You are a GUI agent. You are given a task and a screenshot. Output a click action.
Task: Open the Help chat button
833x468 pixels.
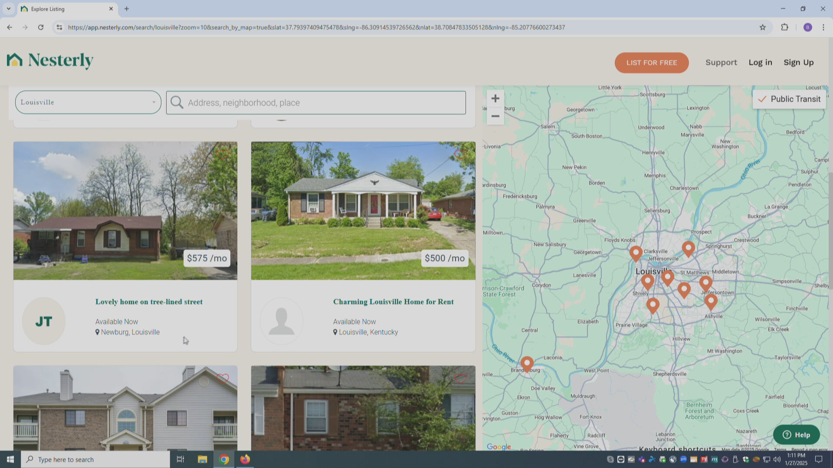[x=796, y=435]
